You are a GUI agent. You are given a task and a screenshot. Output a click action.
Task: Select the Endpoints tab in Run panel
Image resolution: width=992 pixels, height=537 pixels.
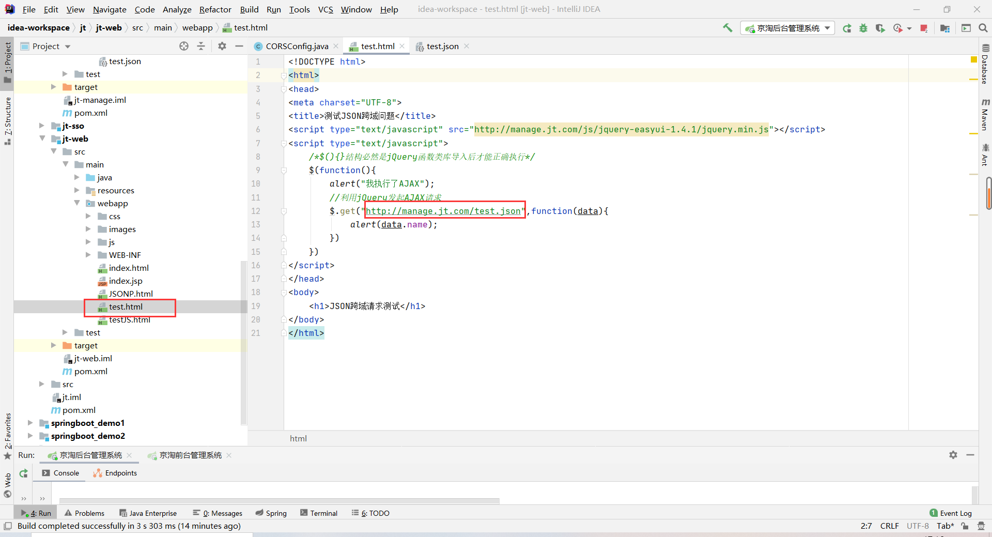pyautogui.click(x=115, y=473)
